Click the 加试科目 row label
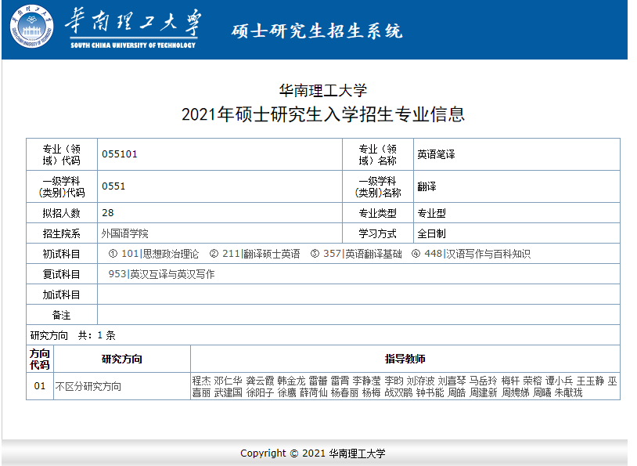Image resolution: width=637 pixels, height=466 pixels. (61, 294)
